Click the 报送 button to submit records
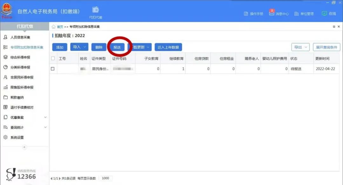The height and width of the screenshot is (185, 343). [x=118, y=47]
